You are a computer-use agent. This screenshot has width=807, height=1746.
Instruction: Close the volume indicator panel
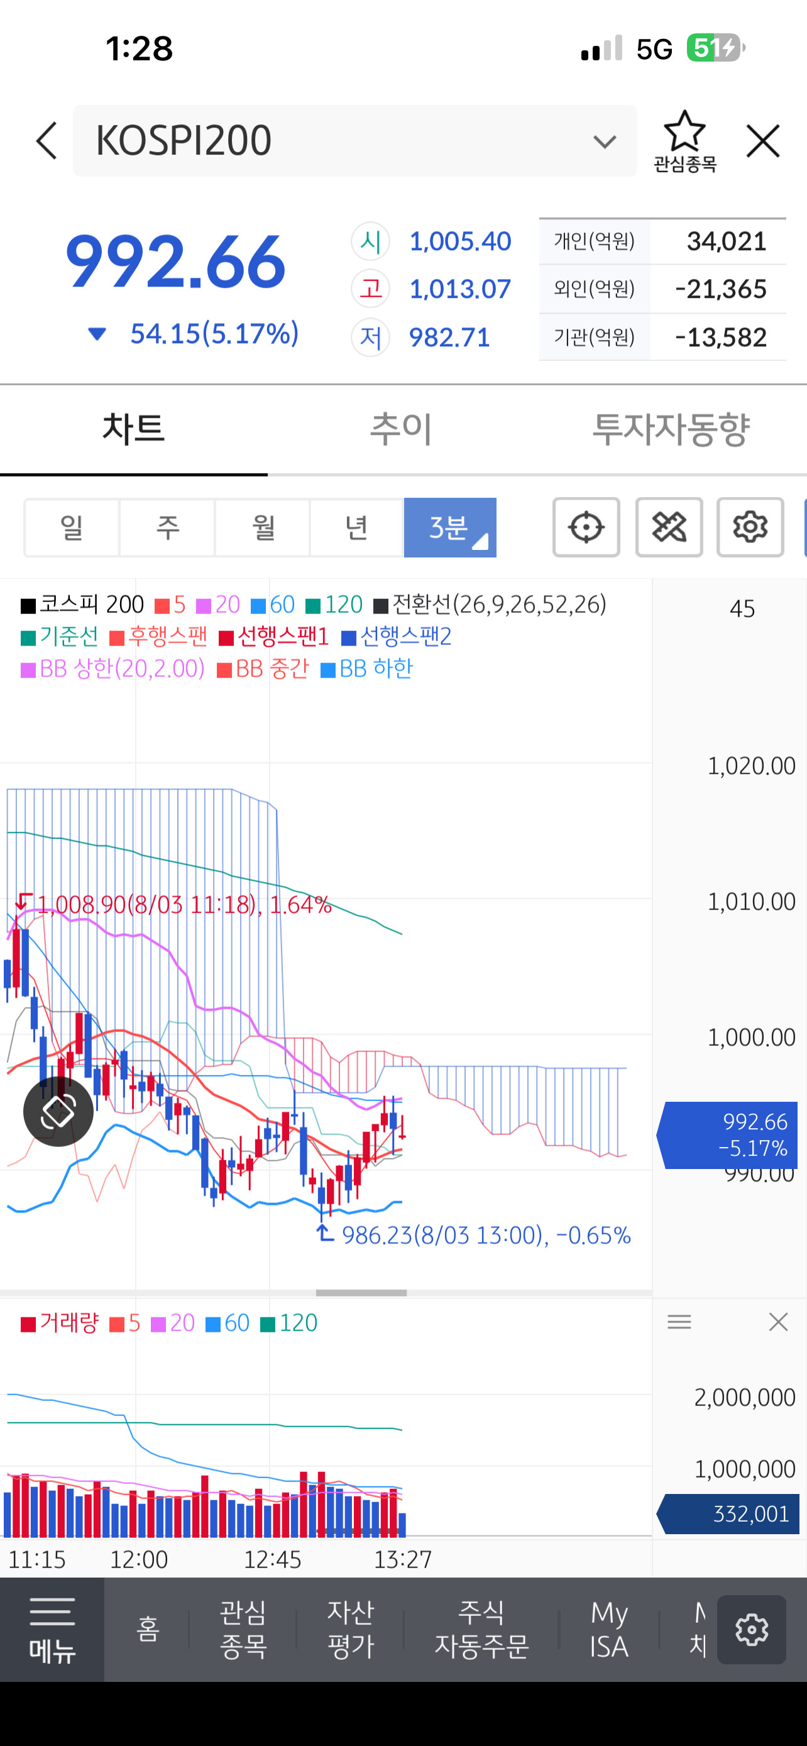pos(778,1322)
